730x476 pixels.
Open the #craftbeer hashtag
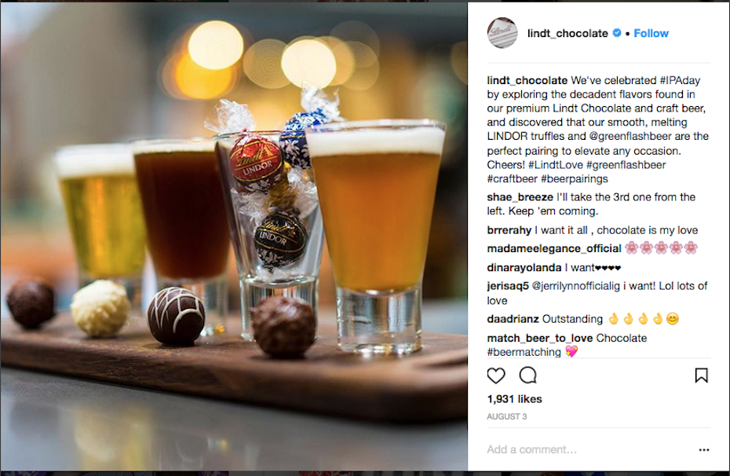[512, 179]
